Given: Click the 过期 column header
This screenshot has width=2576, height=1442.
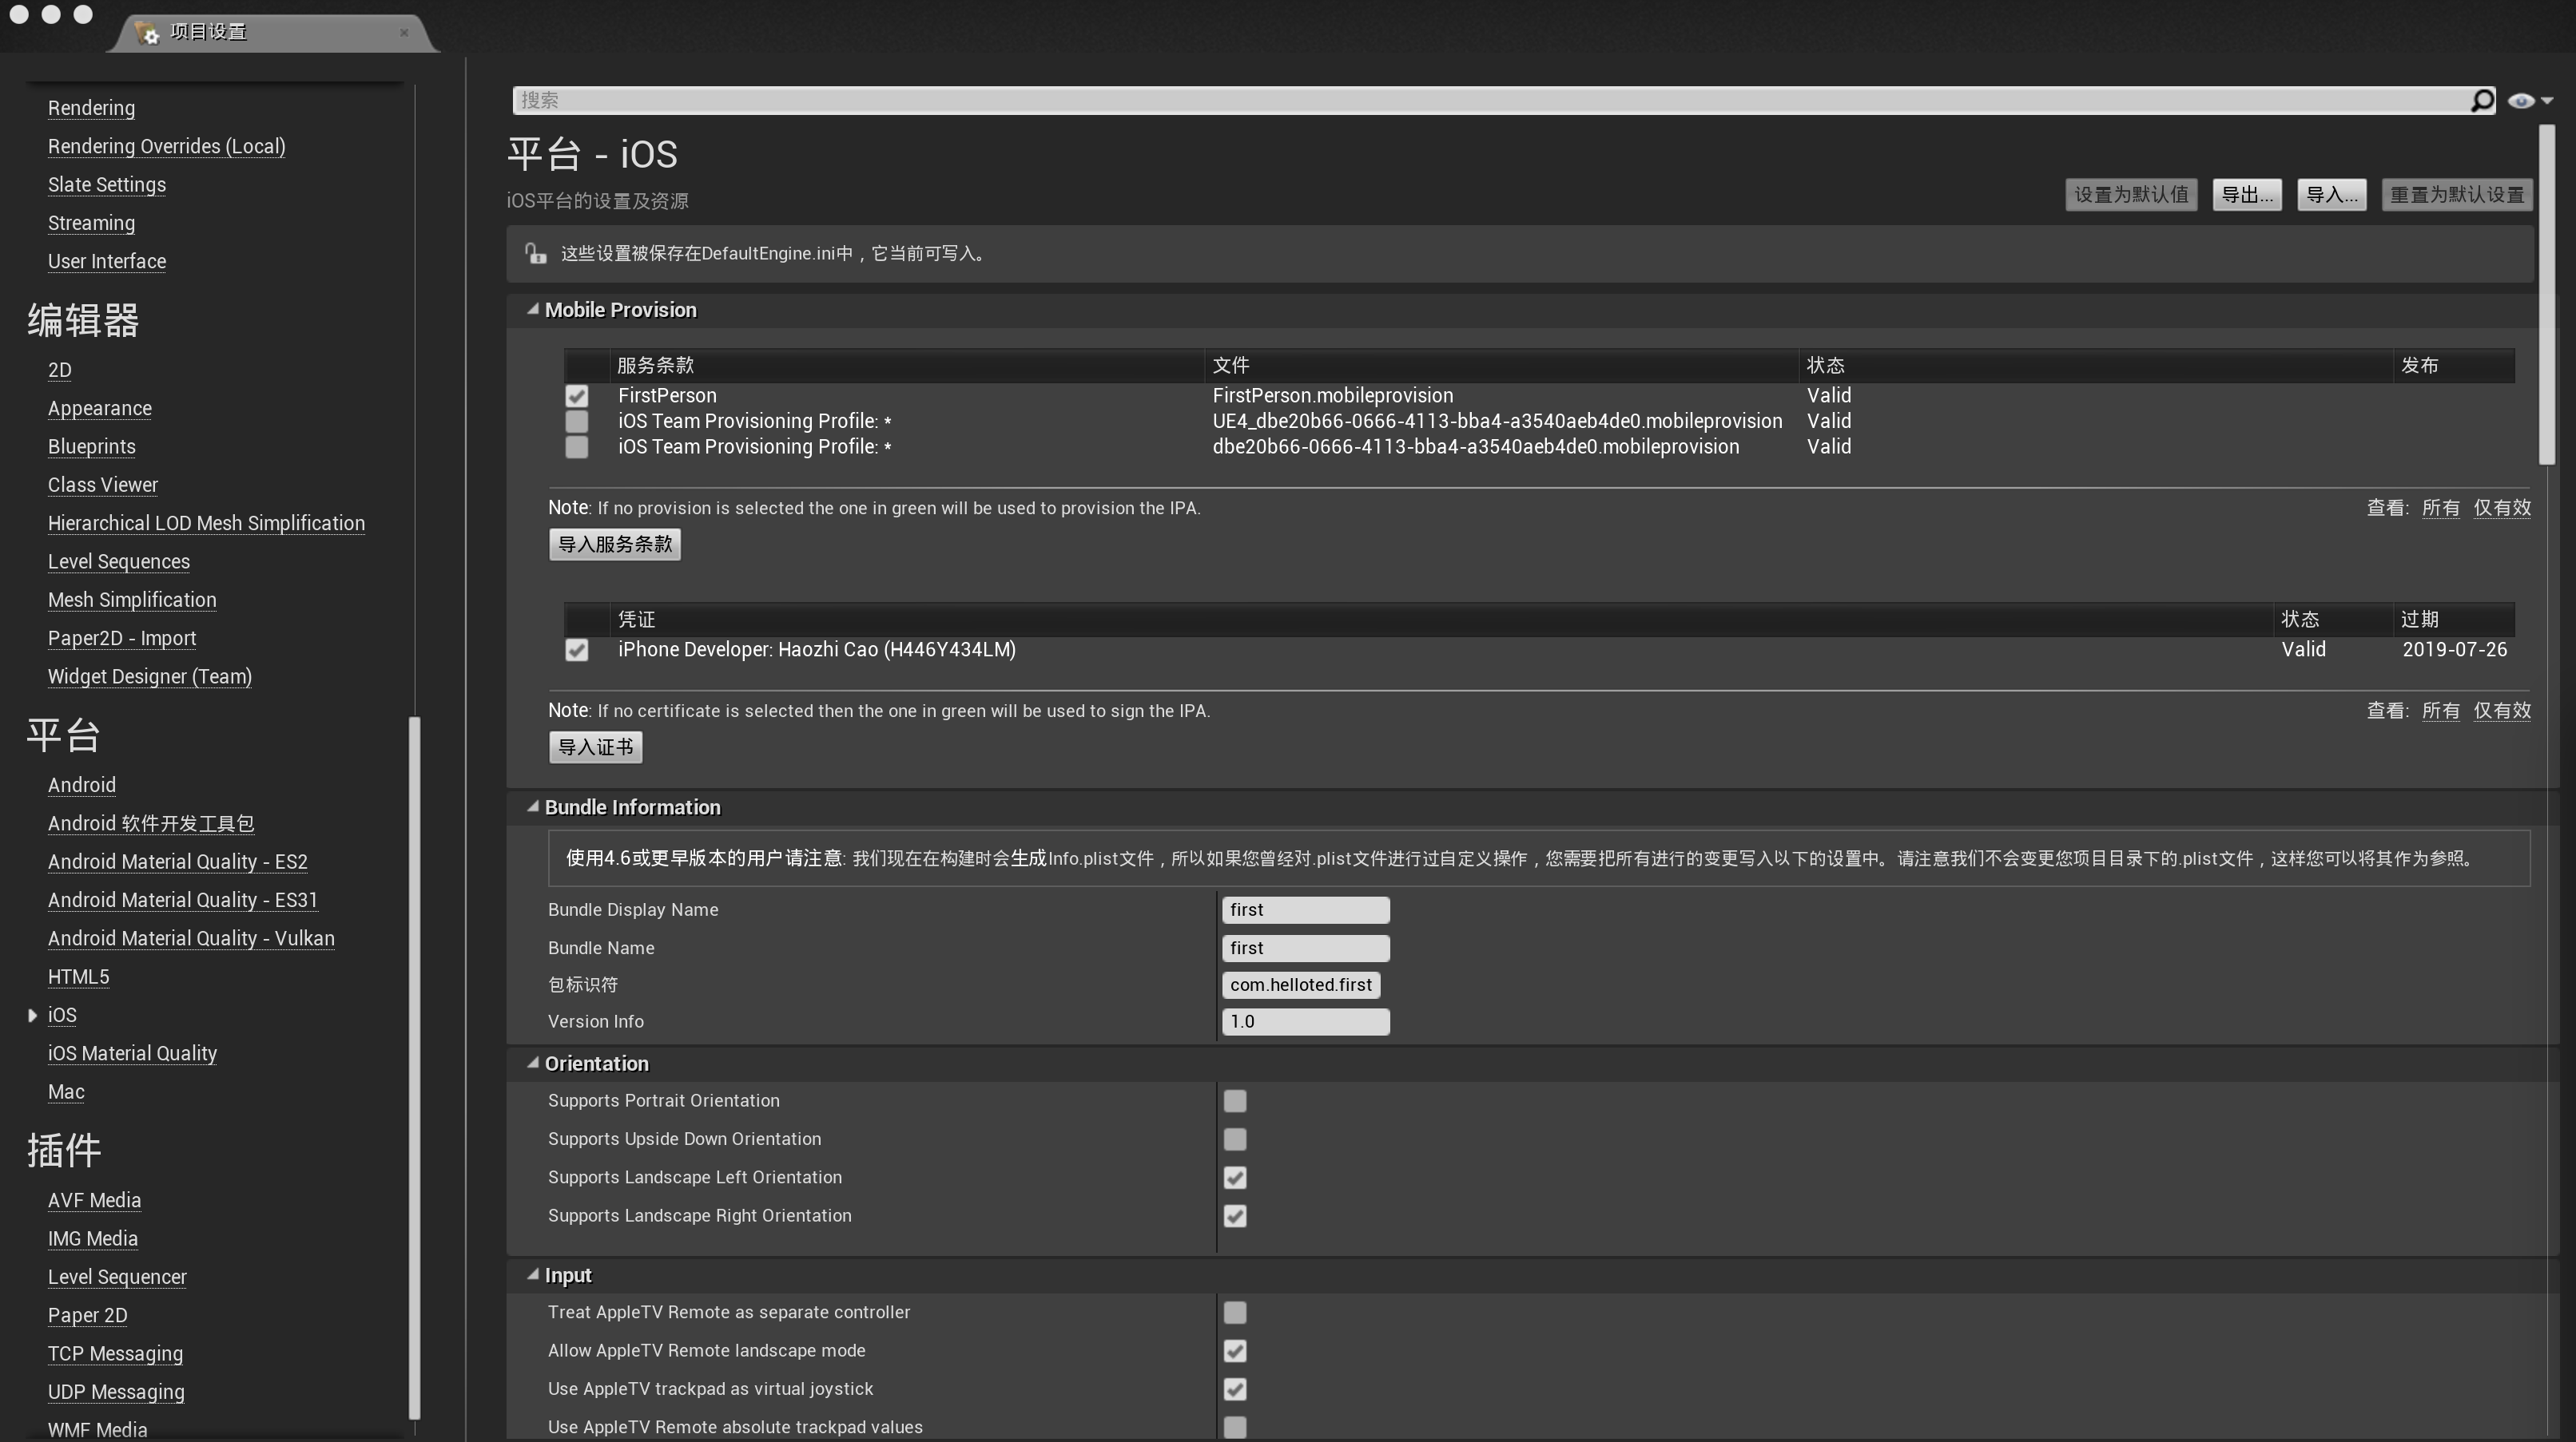Looking at the screenshot, I should tap(2454, 620).
